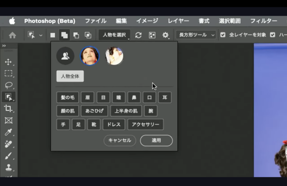Select the Move tool
The image size is (287, 186).
(x=8, y=62)
